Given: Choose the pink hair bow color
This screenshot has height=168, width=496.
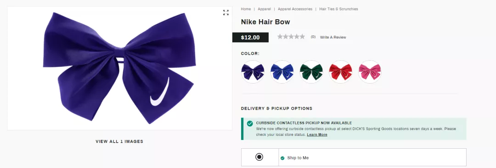Looking at the screenshot, I should point(370,72).
